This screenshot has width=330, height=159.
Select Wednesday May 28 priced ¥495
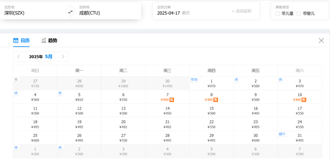tap(167, 138)
